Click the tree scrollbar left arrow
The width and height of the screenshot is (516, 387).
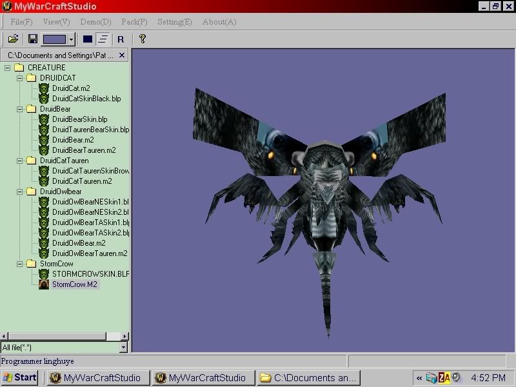[4, 336]
